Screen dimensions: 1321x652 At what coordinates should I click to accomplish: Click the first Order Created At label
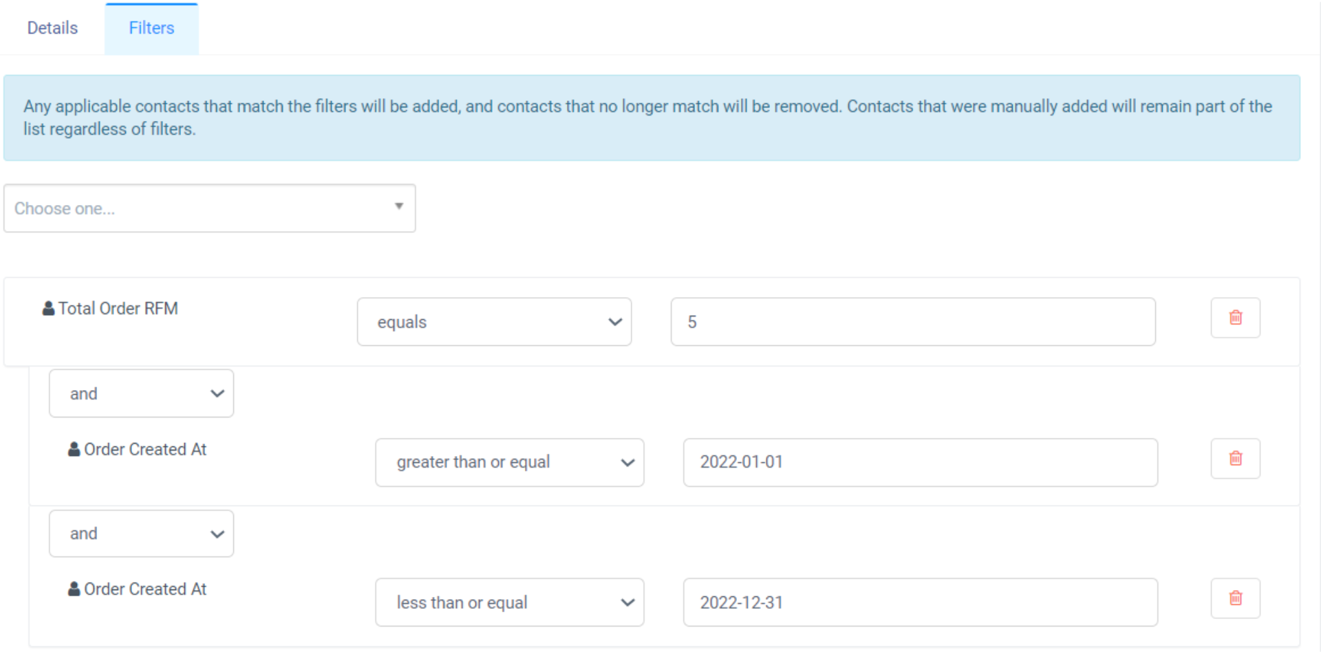click(145, 449)
